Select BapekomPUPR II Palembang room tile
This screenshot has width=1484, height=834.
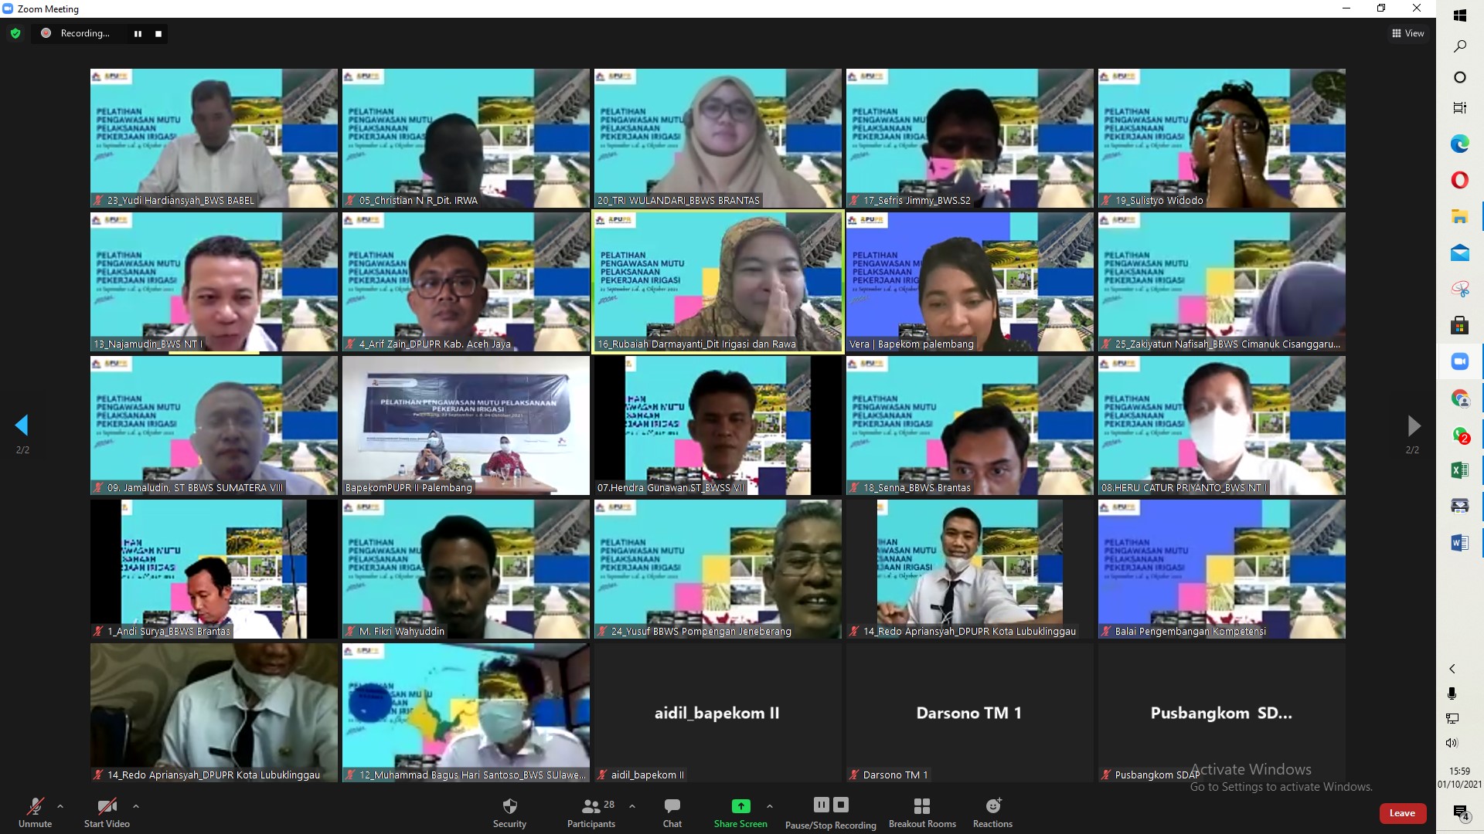coord(466,425)
